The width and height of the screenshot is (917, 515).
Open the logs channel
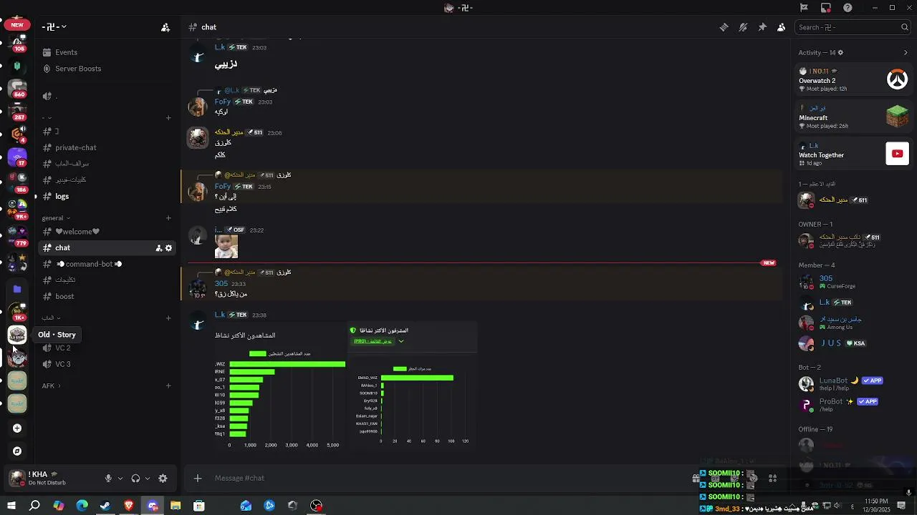point(107,196)
